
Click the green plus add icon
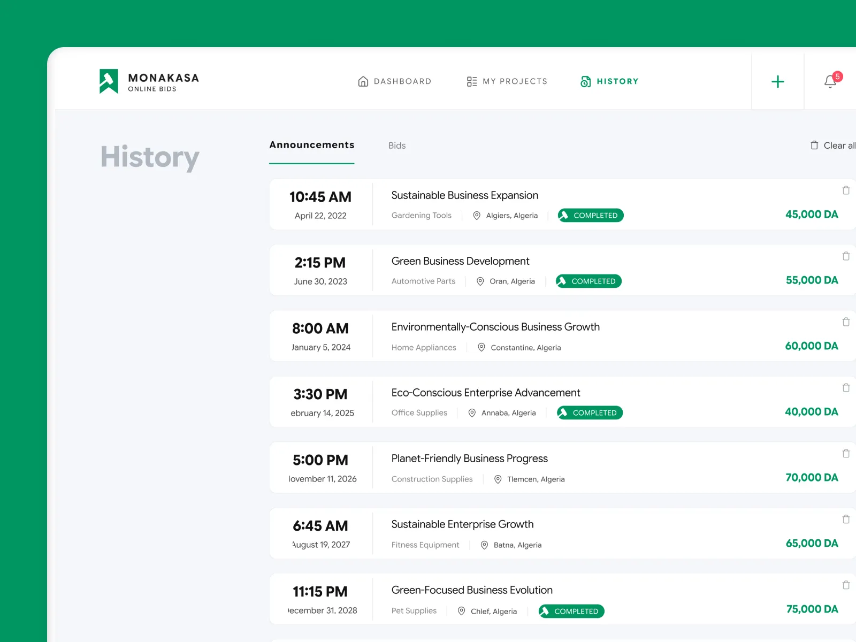(777, 81)
